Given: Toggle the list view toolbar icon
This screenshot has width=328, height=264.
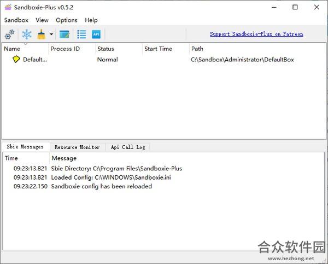Looking at the screenshot, I should tap(81, 35).
